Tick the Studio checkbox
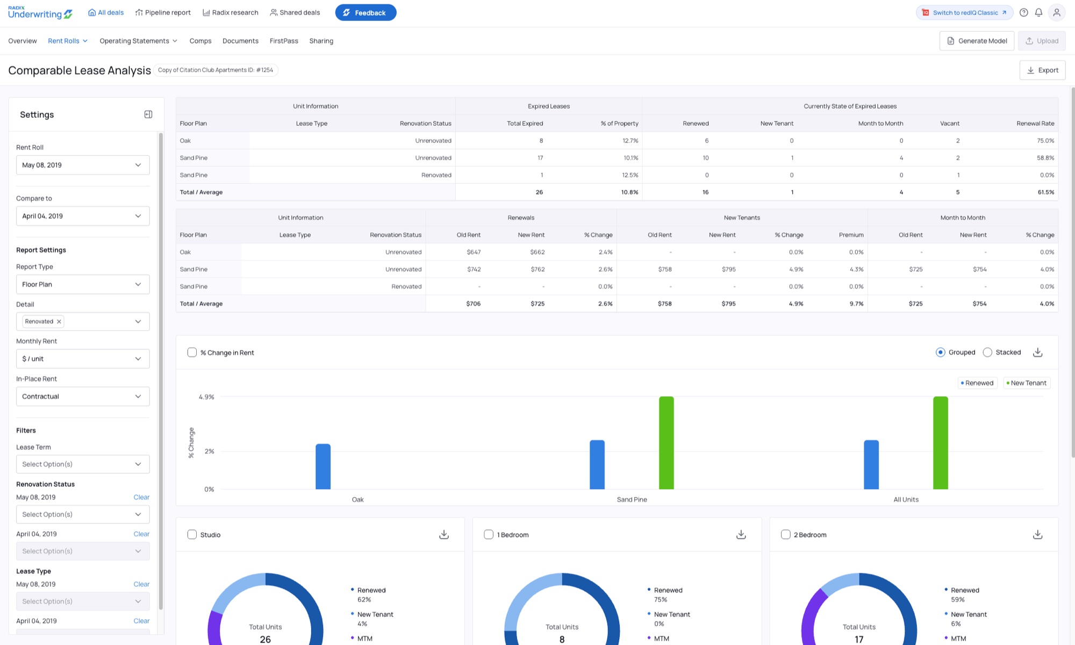 192,534
